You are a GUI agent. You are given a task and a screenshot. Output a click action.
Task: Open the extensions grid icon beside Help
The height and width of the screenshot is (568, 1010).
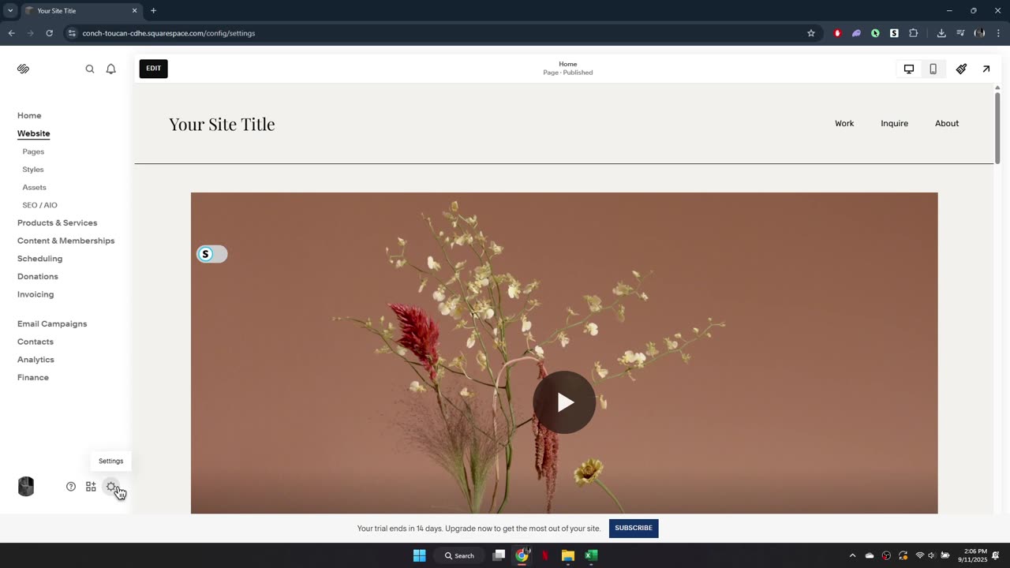click(x=91, y=487)
